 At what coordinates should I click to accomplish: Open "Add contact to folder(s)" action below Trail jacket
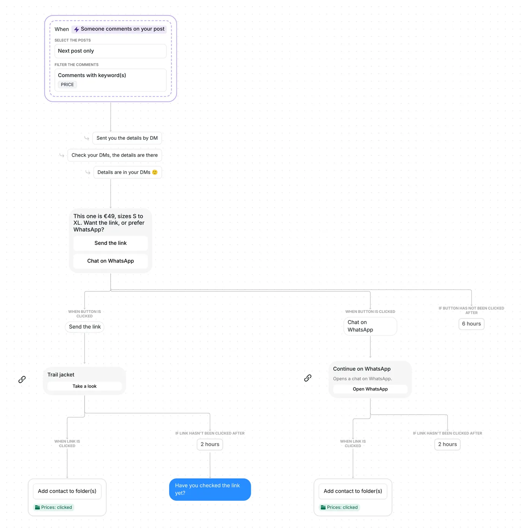[67, 491]
